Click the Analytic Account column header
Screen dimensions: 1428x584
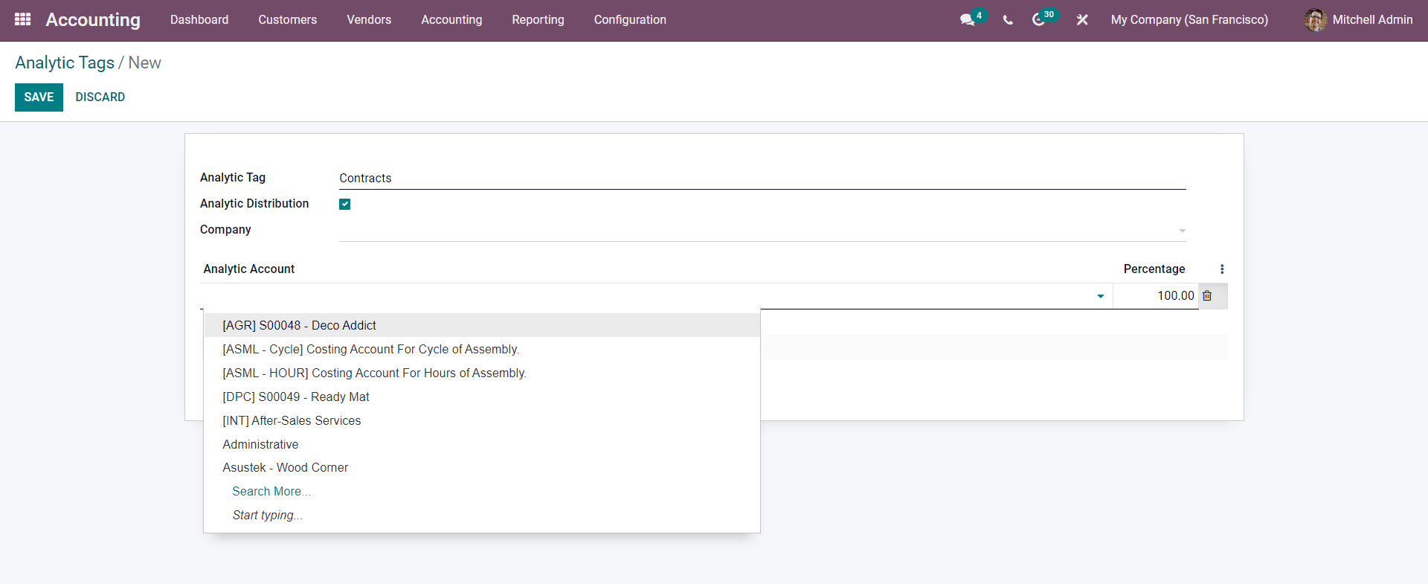(x=249, y=269)
